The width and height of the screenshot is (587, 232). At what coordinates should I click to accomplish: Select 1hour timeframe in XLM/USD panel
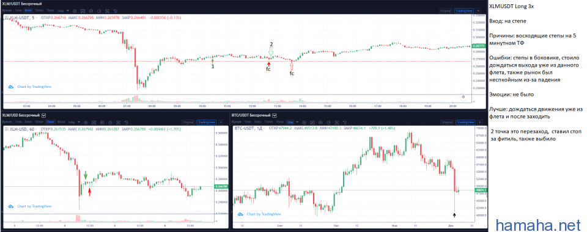[50, 121]
